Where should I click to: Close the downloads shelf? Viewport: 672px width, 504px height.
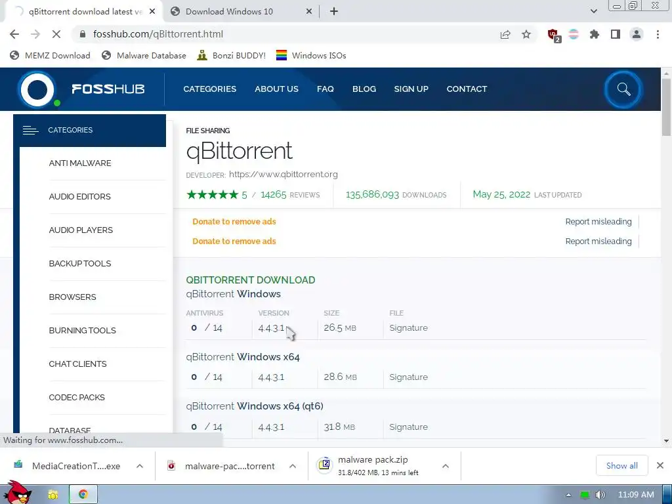pos(660,465)
